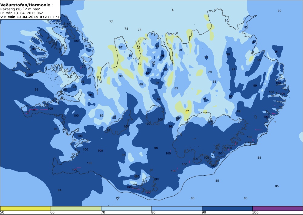Select the dark blue 90–100 legend swatch
303x215 pixels.
[x=227, y=208]
